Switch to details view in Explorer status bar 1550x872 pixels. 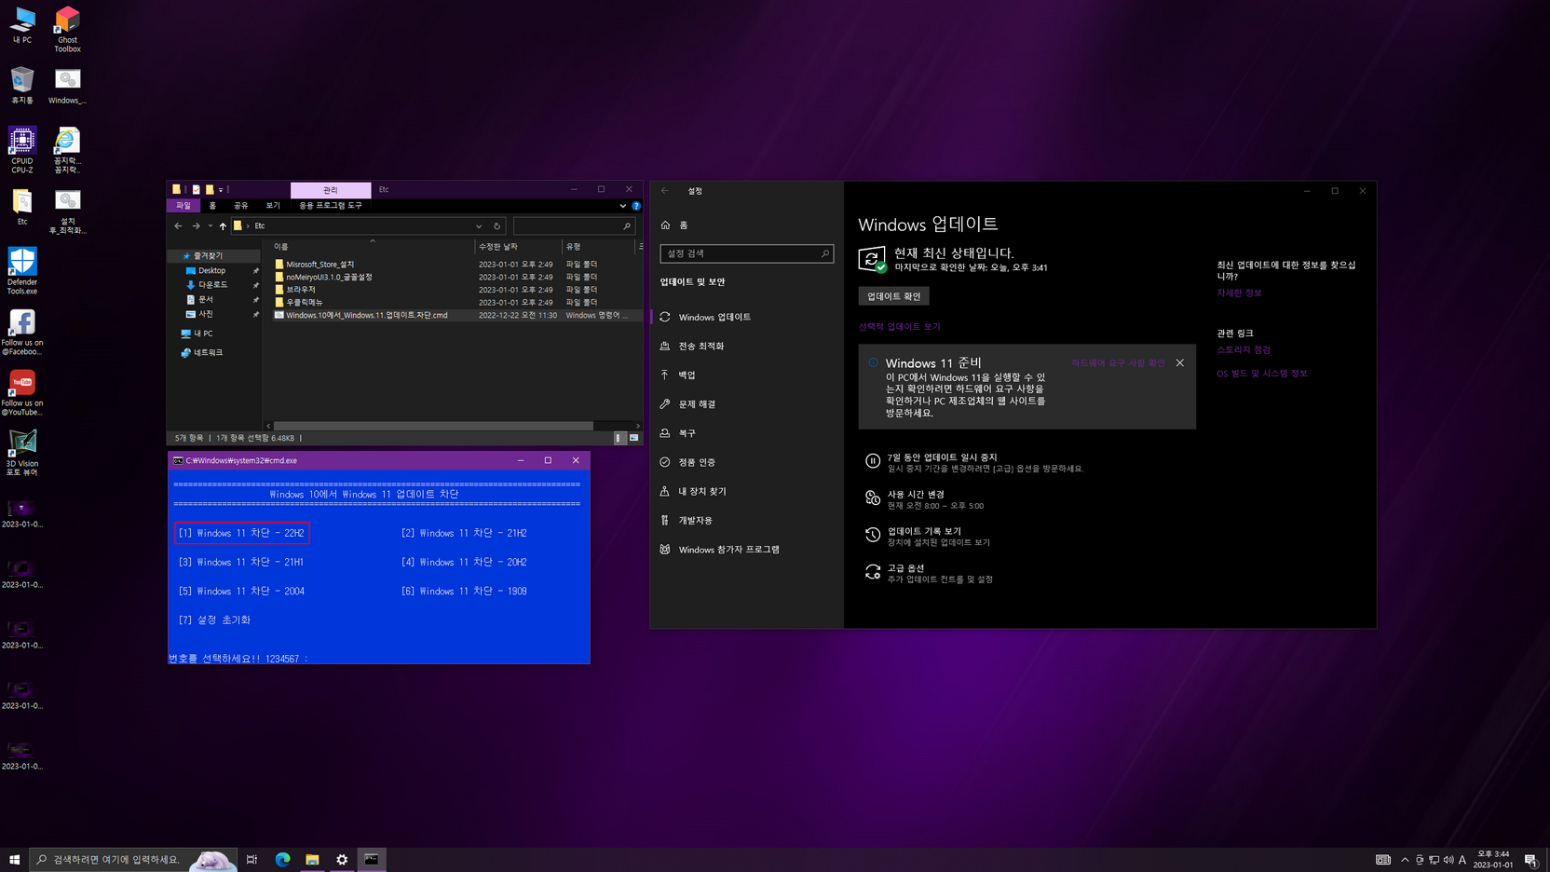[x=620, y=438]
